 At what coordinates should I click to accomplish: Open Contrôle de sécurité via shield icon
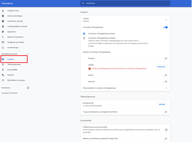tap(3, 21)
